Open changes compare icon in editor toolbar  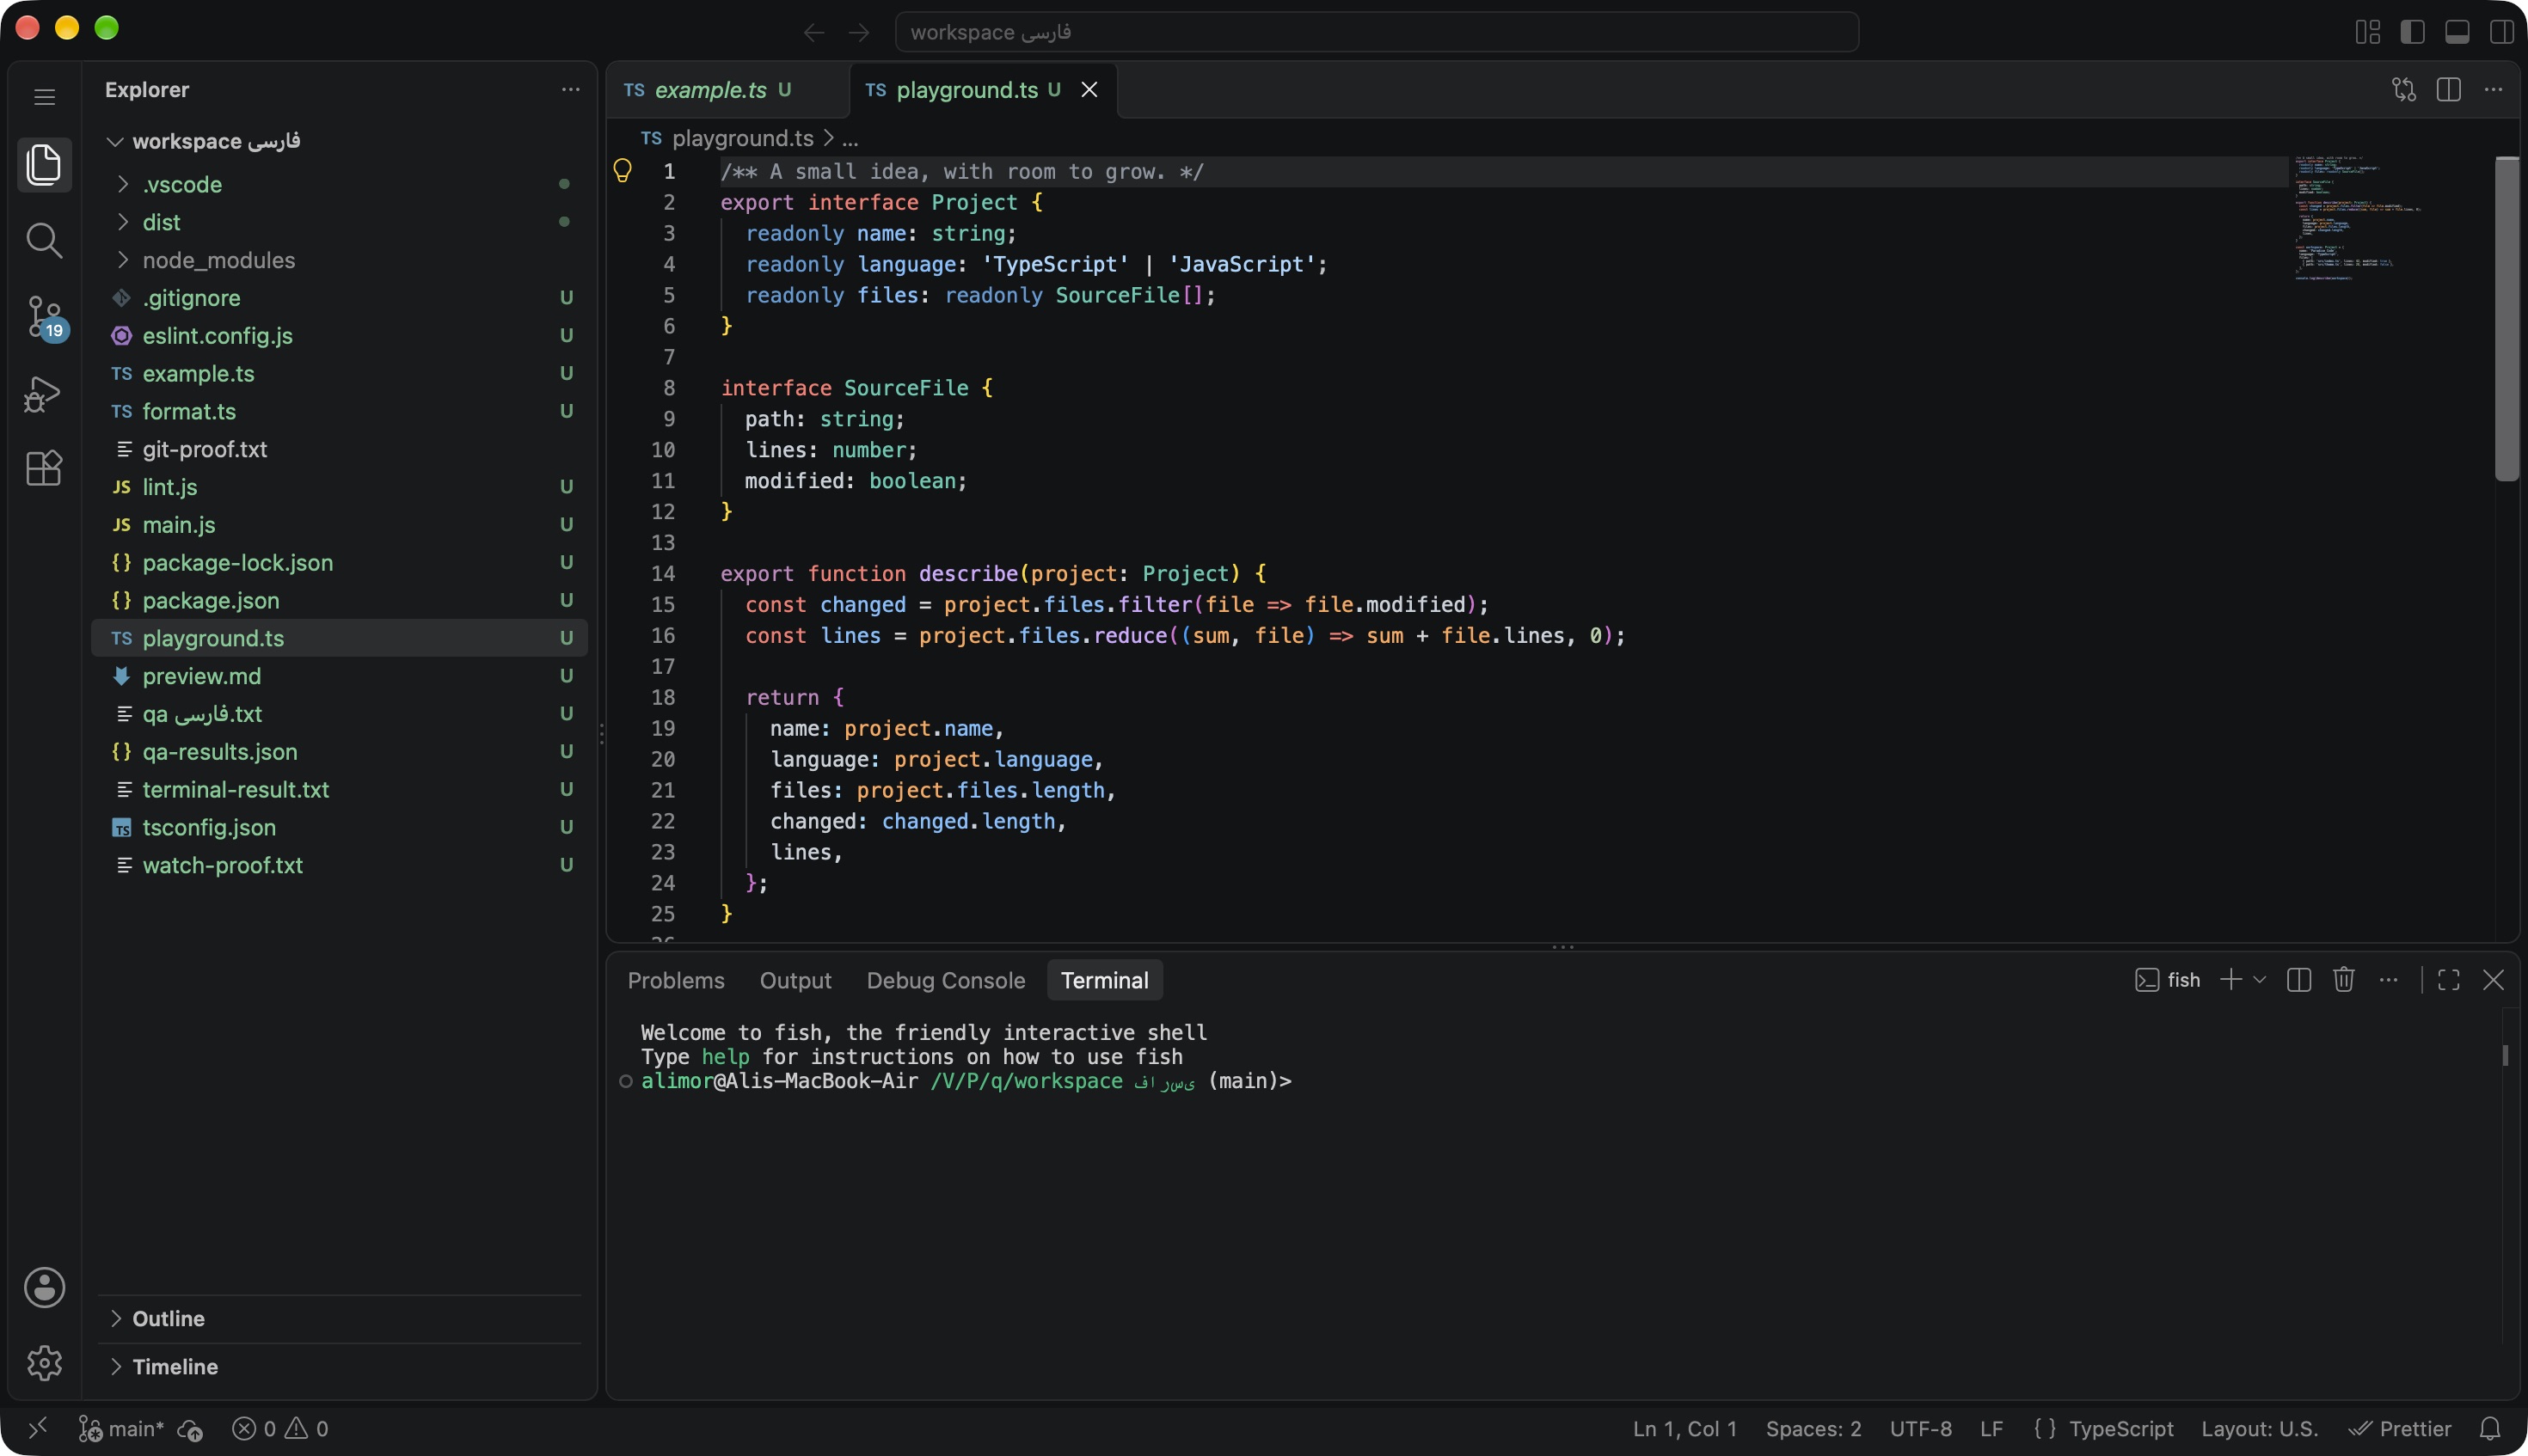point(2403,90)
